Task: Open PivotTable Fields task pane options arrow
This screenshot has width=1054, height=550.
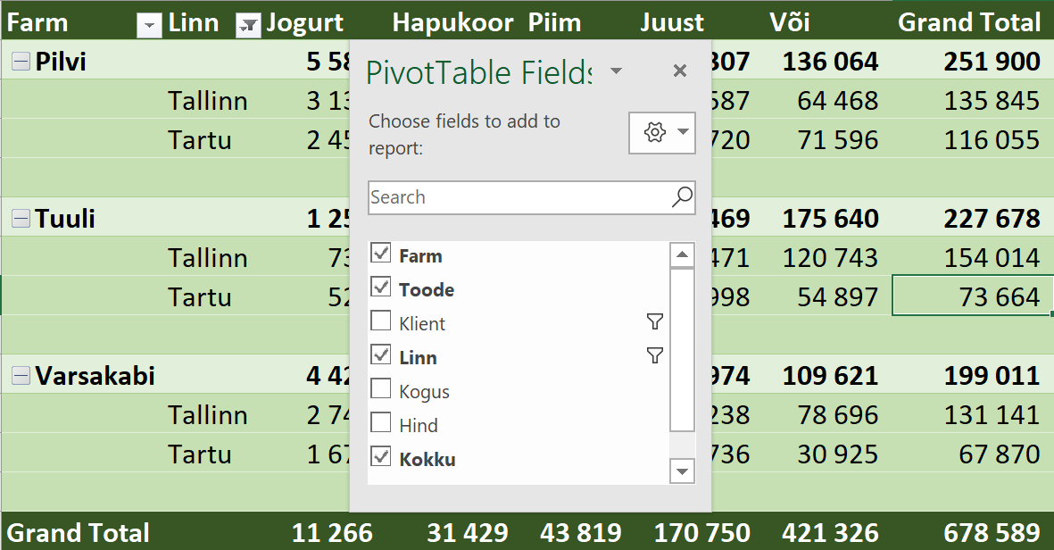Action: coord(616,71)
